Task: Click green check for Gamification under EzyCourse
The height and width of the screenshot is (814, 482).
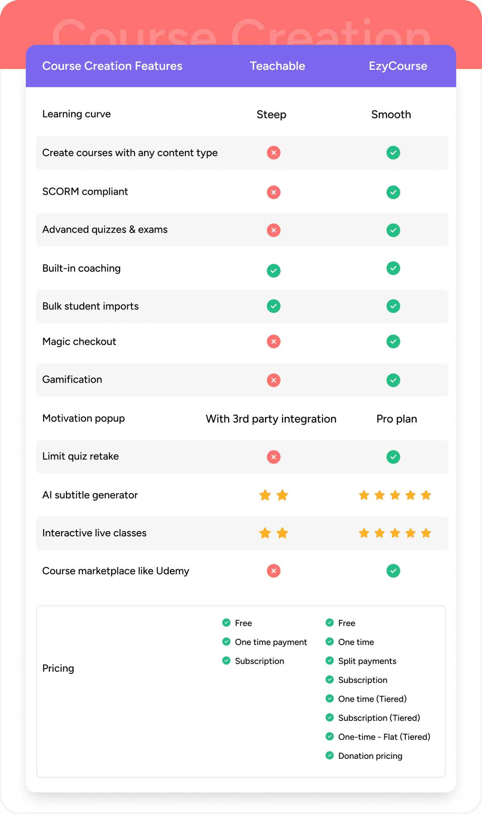Action: tap(393, 380)
